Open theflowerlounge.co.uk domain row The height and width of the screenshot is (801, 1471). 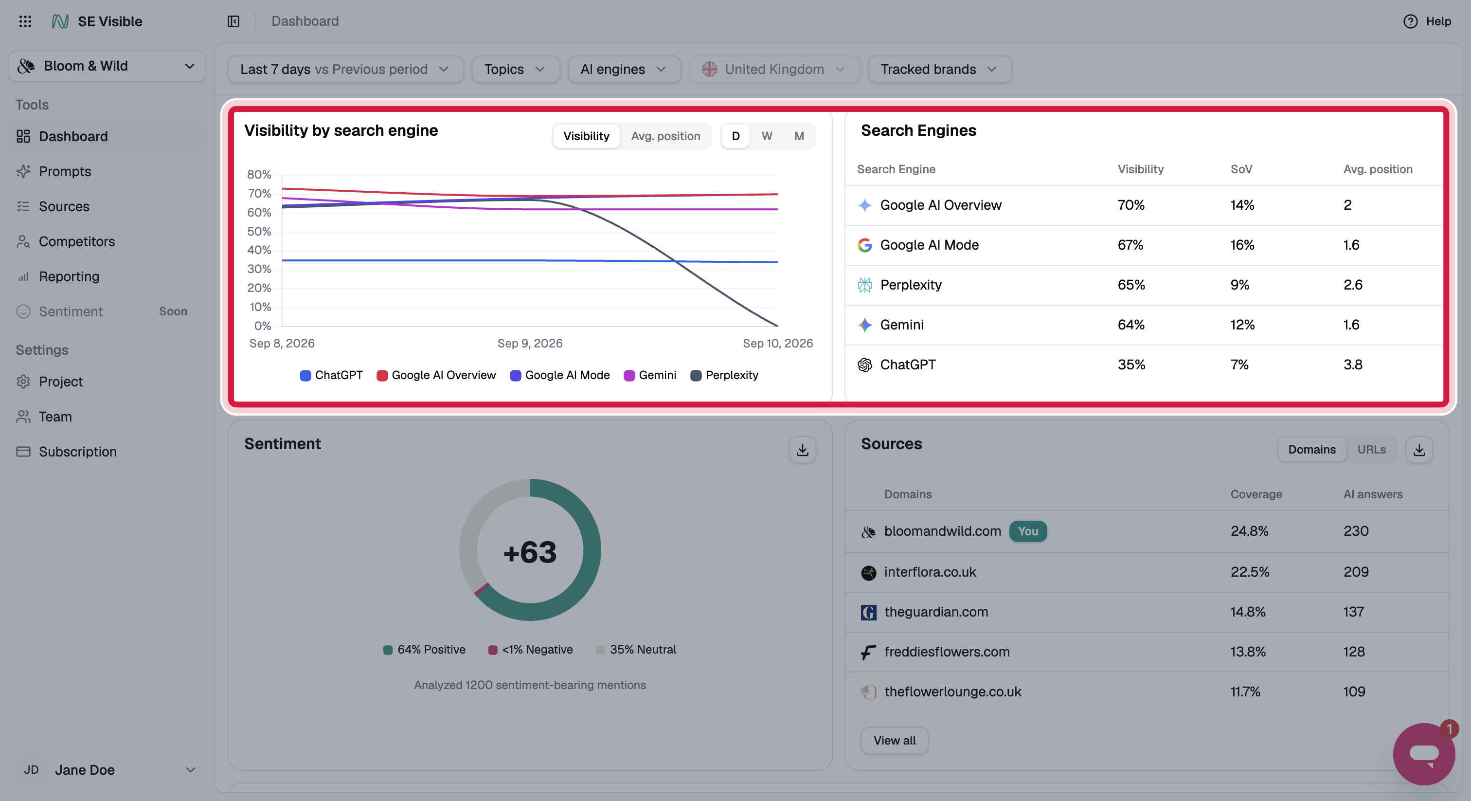1147,692
